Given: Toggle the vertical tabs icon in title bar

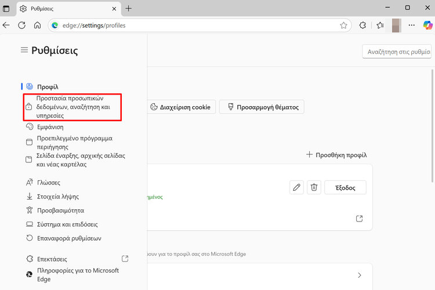Looking at the screenshot, I should [x=6, y=9].
